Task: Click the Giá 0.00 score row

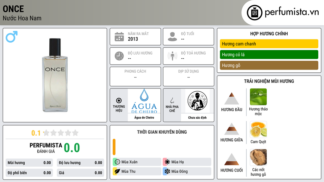Action: coord(80,173)
